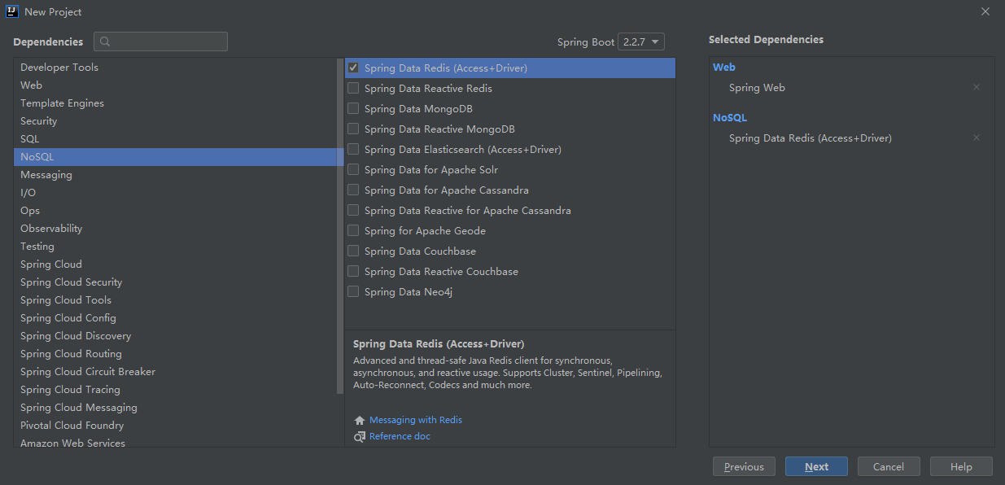
Task: Select plain Spring Cloud category
Action: tap(175, 264)
